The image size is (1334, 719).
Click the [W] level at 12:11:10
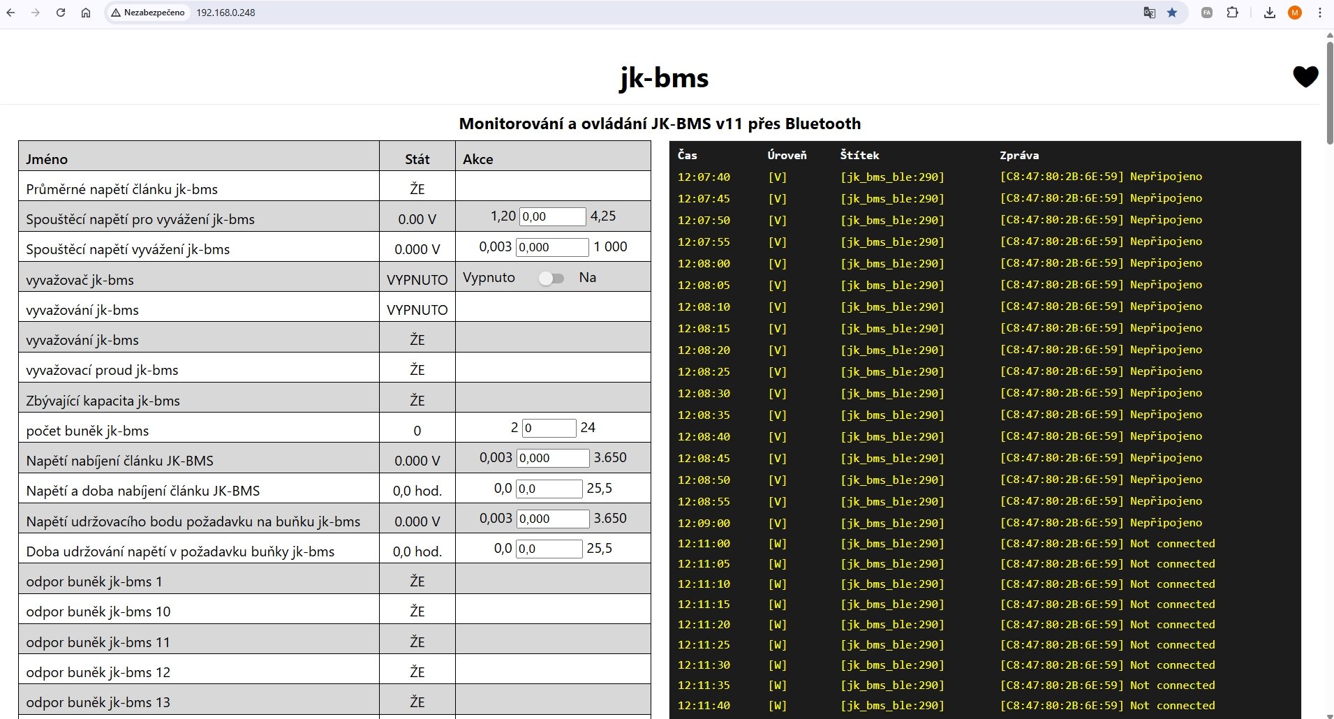[x=777, y=584]
